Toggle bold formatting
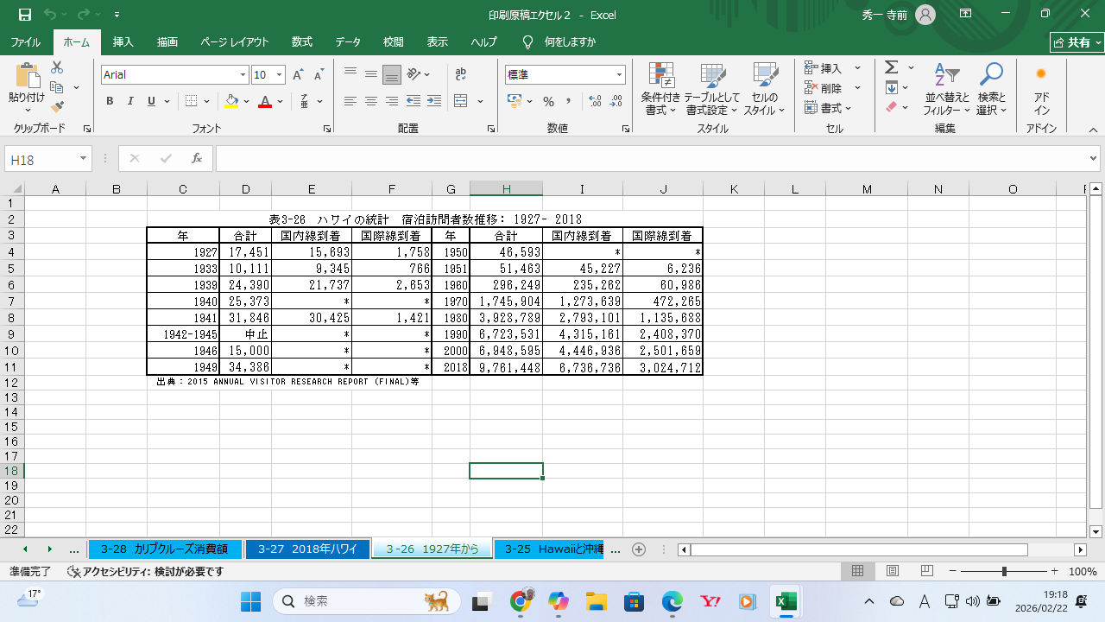This screenshot has width=1105, height=622. (110, 101)
